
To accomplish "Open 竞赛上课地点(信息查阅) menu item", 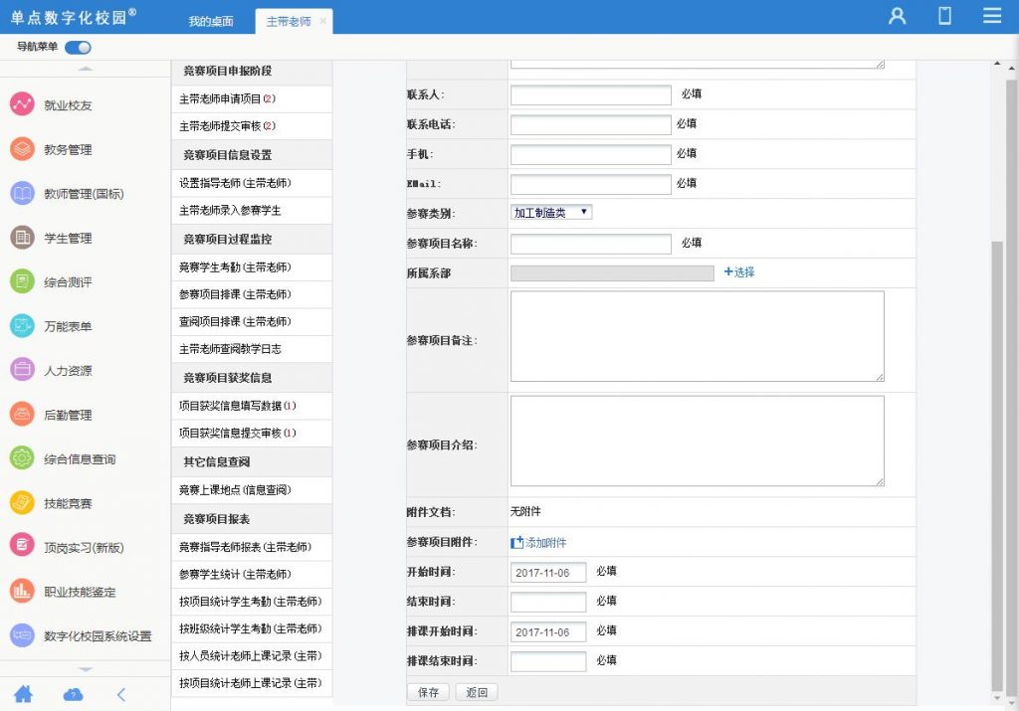I will pos(252,490).
